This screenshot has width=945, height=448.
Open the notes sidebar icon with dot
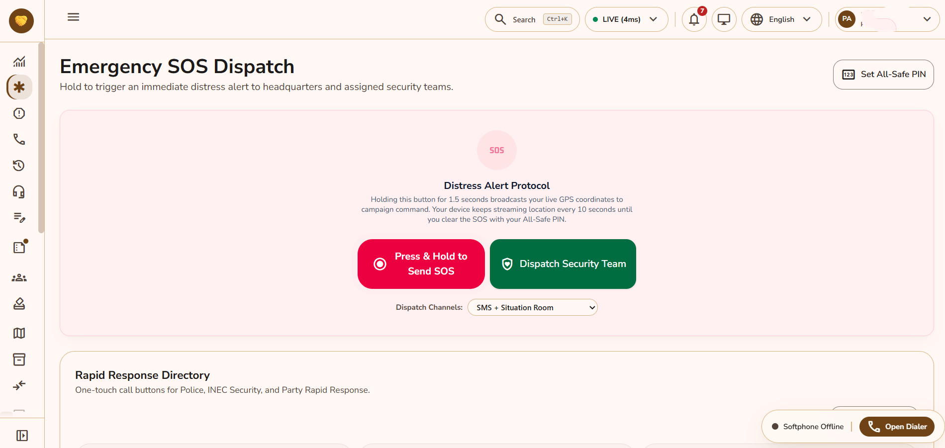coord(19,247)
